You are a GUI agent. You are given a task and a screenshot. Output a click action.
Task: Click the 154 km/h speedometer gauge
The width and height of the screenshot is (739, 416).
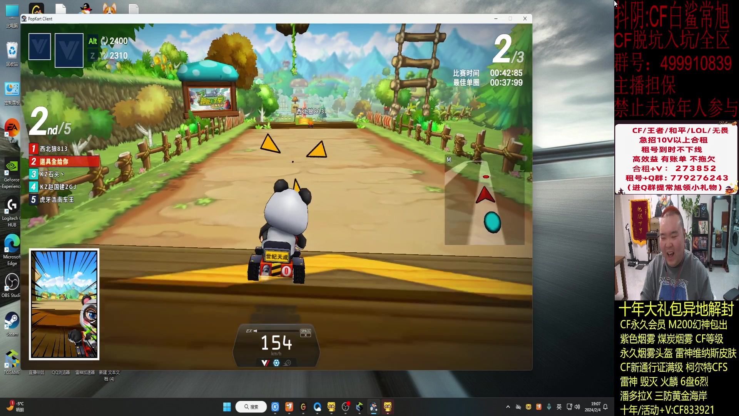point(276,343)
